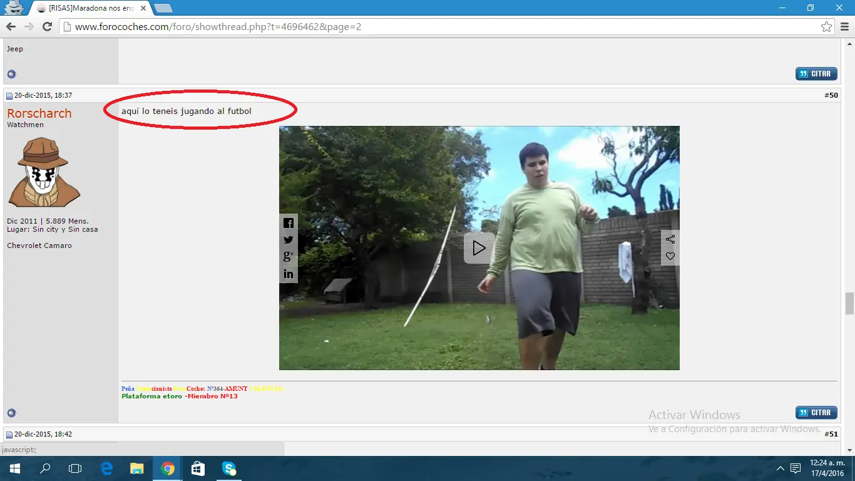This screenshot has width=855, height=481.
Task: Like the video with the heart icon
Action: [x=670, y=256]
